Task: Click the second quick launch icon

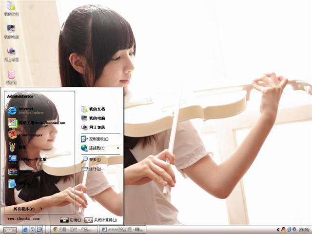Action: (33, 230)
